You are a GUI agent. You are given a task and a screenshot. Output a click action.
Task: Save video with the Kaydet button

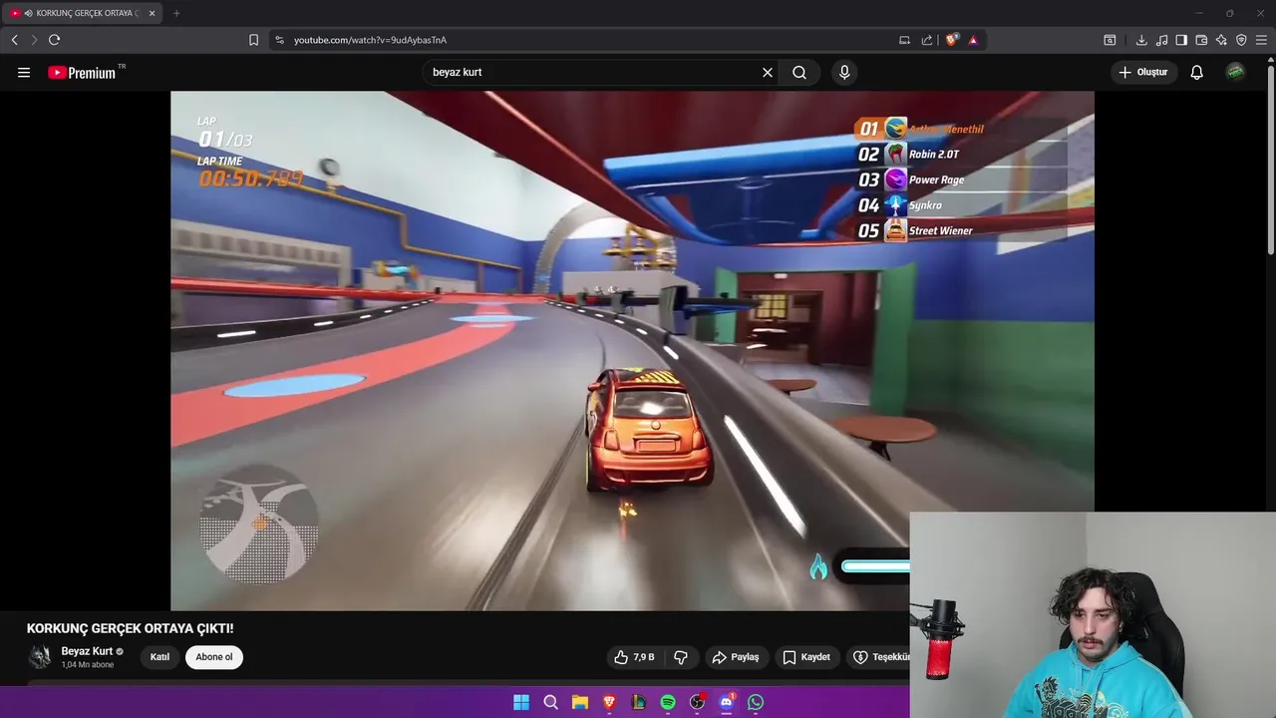pos(806,657)
